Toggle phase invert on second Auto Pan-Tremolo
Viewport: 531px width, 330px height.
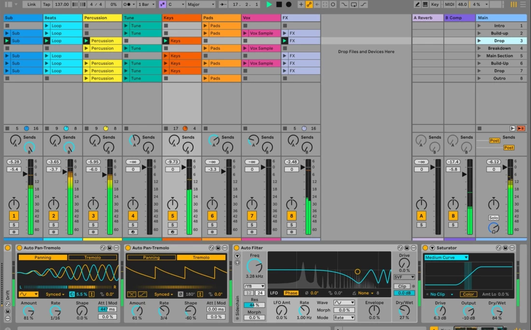(181, 294)
